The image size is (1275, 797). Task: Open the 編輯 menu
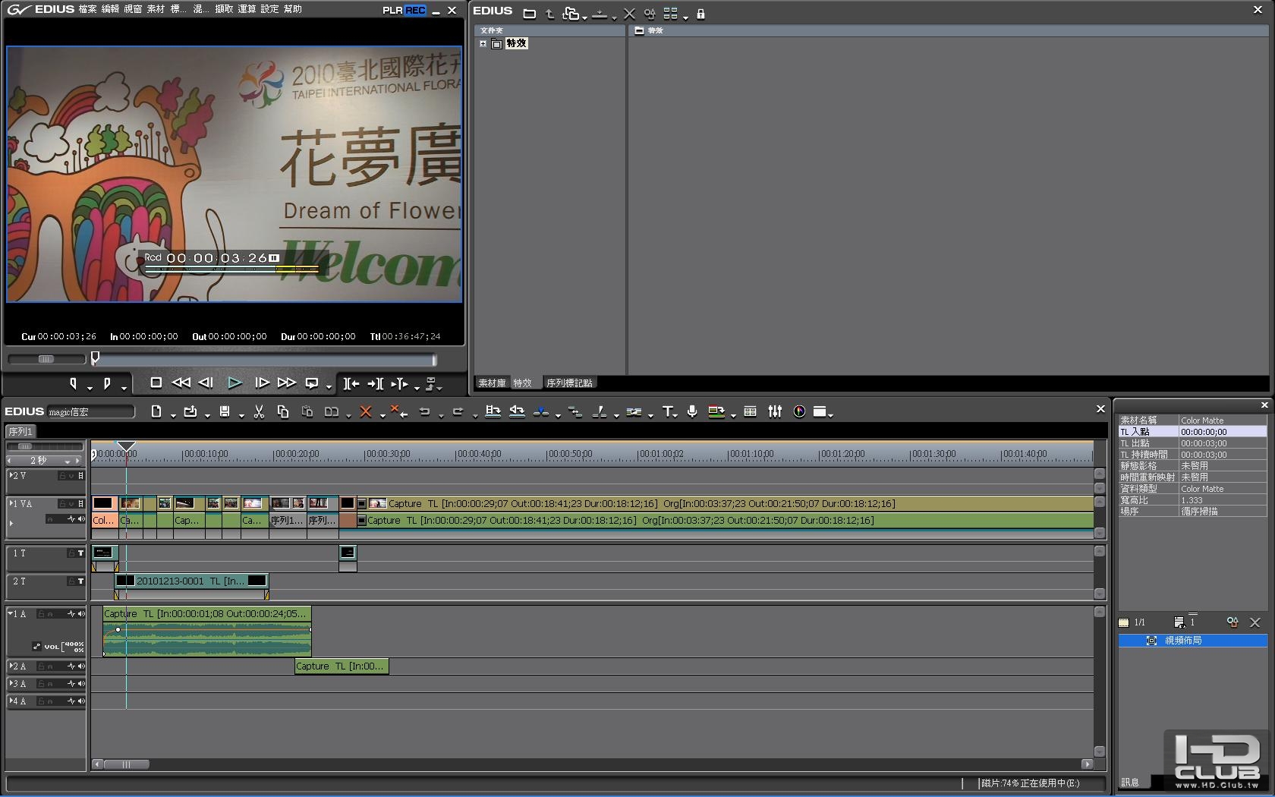[110, 10]
